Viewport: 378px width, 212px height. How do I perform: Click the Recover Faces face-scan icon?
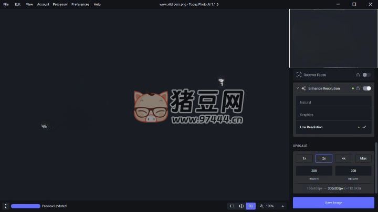(299, 75)
